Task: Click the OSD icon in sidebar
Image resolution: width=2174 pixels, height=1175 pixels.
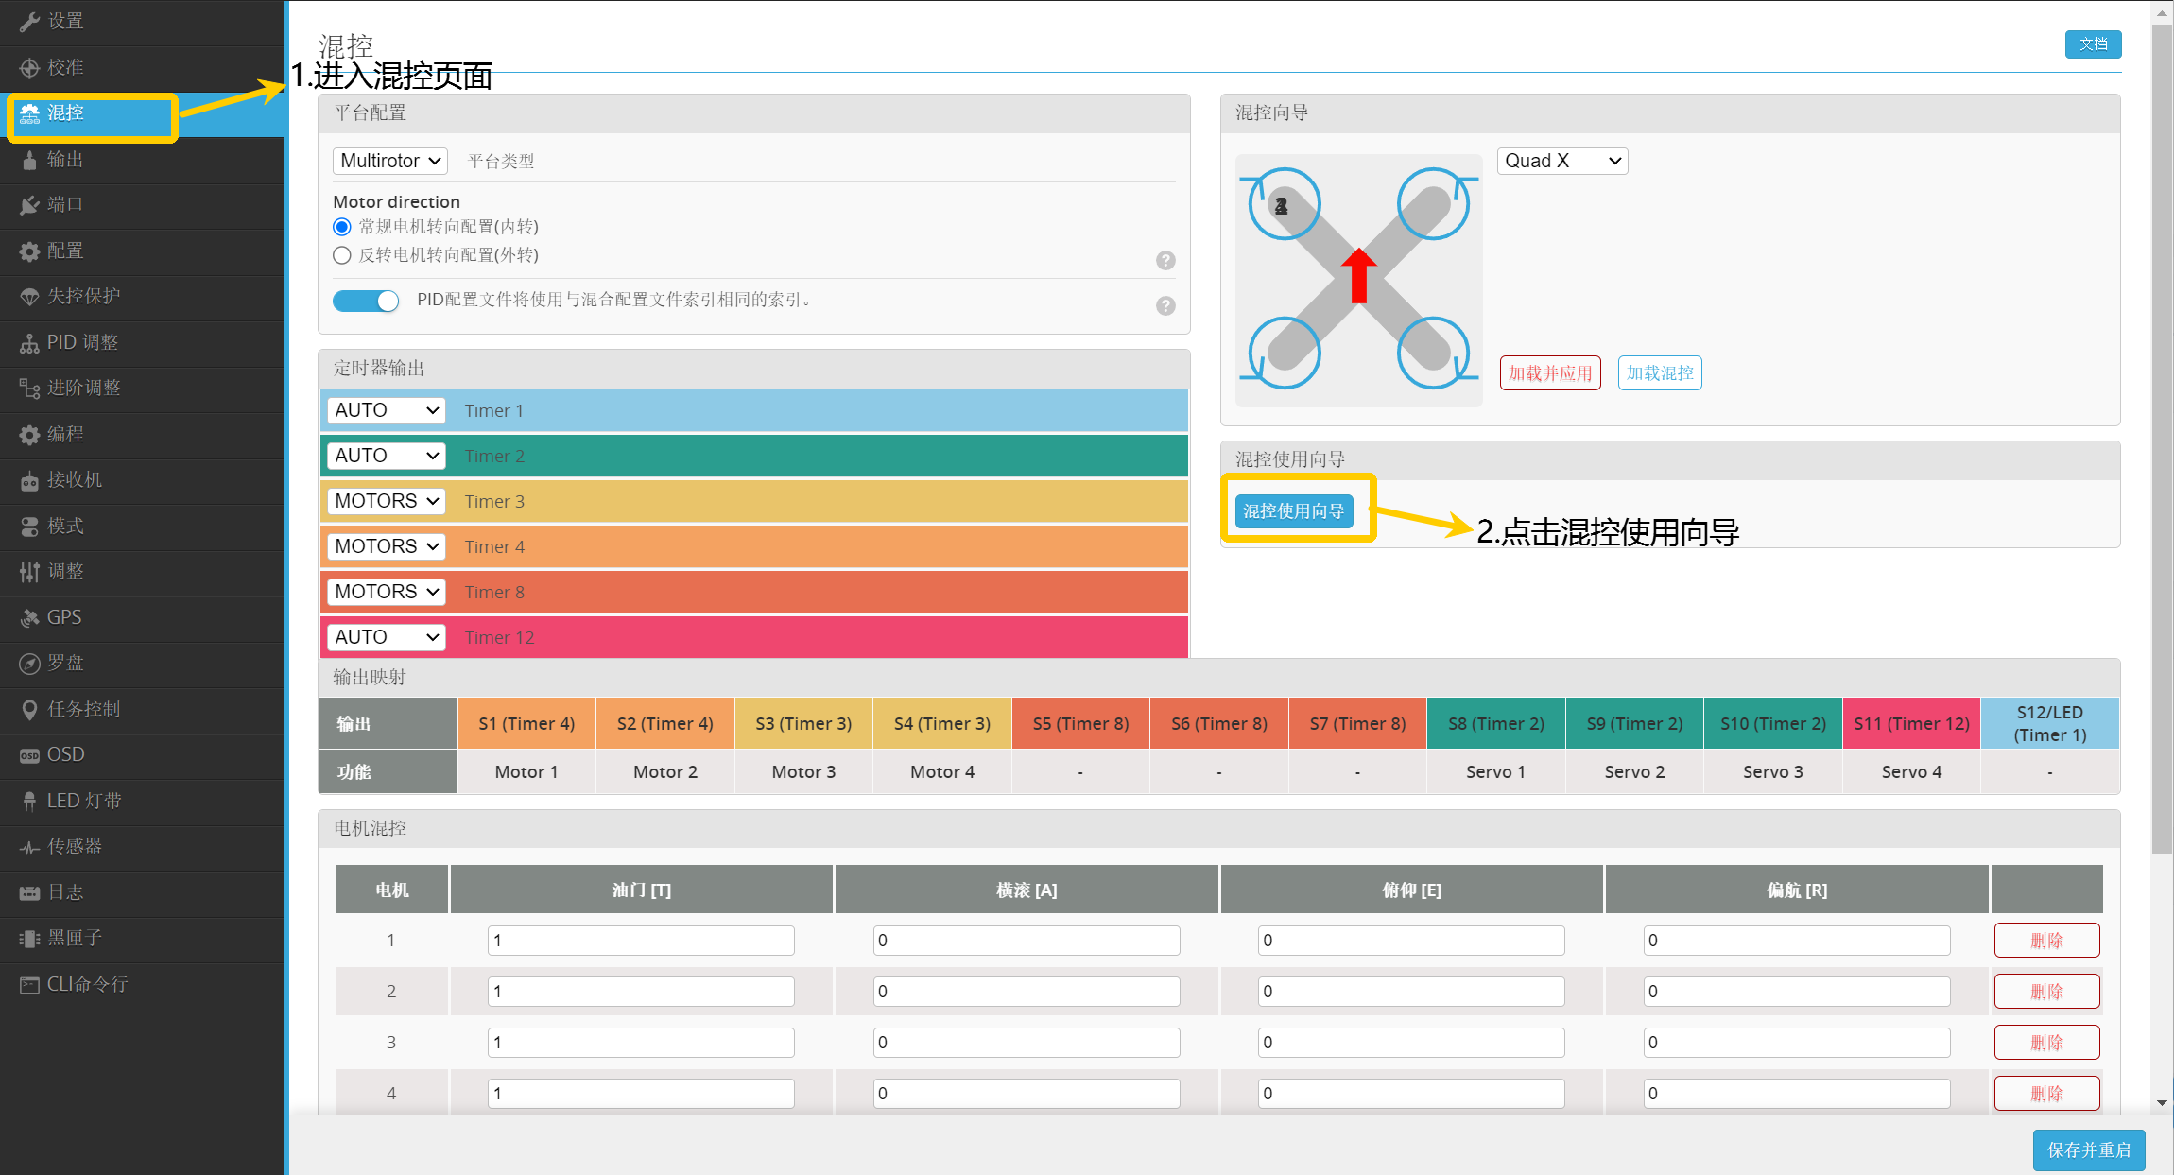Action: pos(29,755)
